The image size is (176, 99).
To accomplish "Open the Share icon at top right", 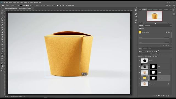I will tap(174, 5).
